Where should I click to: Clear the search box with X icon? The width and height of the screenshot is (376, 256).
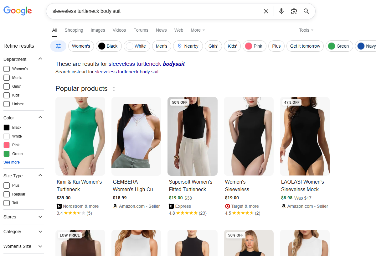pyautogui.click(x=266, y=11)
